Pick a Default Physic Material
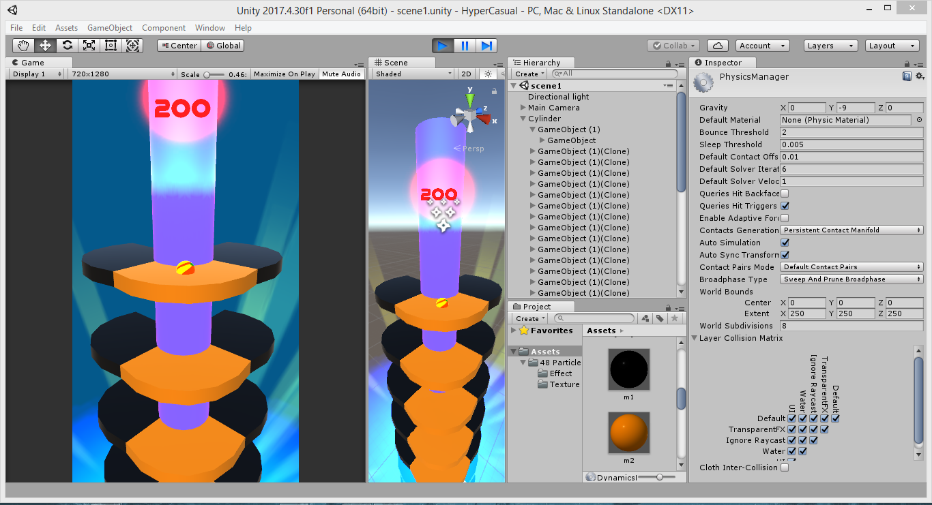932x505 pixels. point(919,120)
